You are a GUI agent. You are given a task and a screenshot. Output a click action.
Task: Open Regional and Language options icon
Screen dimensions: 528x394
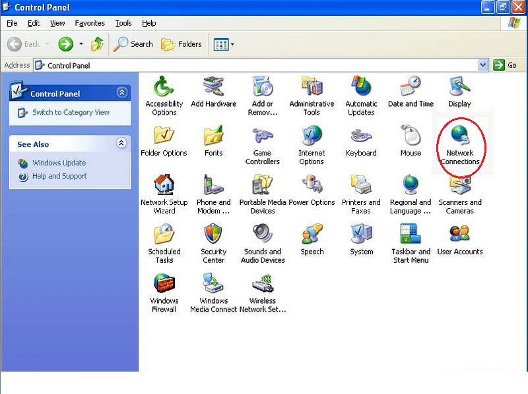[x=411, y=185]
